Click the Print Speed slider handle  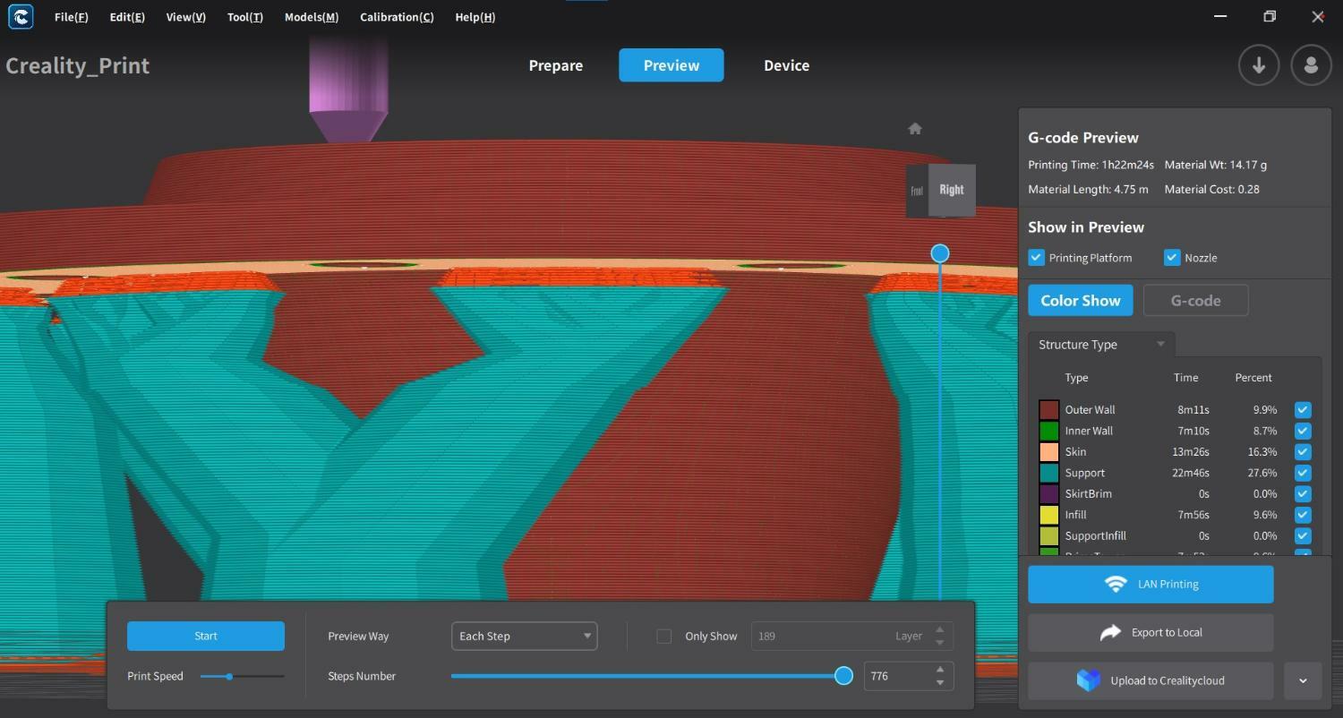(229, 677)
